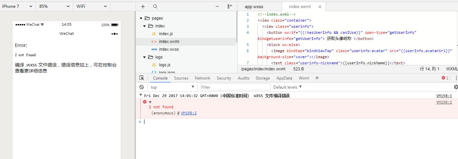
Task: Switch to the app.wxss tab
Action: (x=254, y=7)
